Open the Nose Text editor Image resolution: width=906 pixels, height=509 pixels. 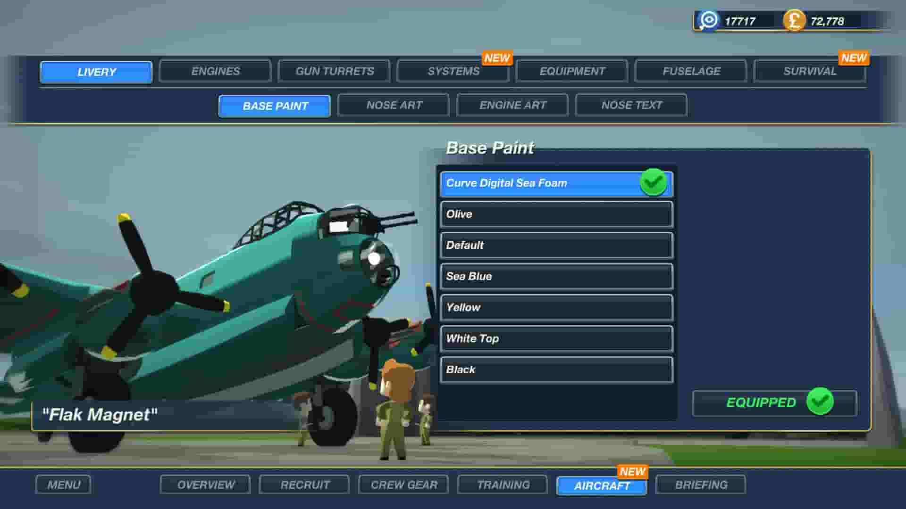tap(631, 105)
